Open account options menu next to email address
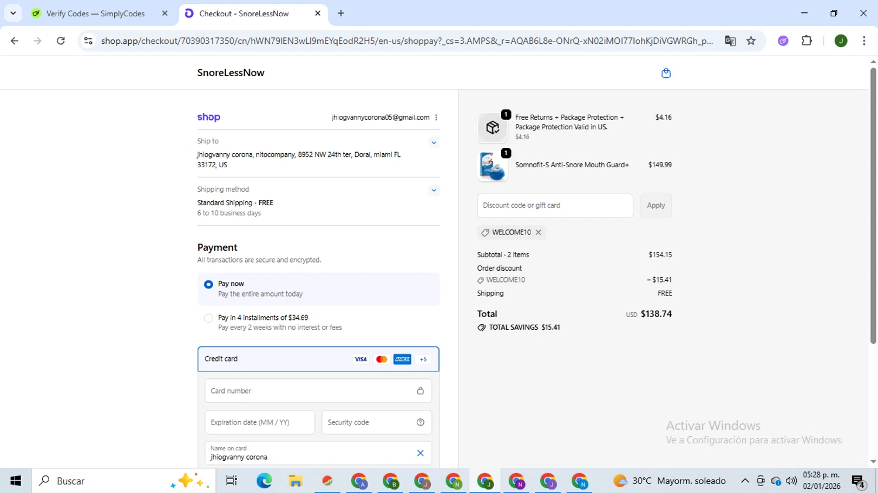Image resolution: width=878 pixels, height=493 pixels. (x=436, y=118)
